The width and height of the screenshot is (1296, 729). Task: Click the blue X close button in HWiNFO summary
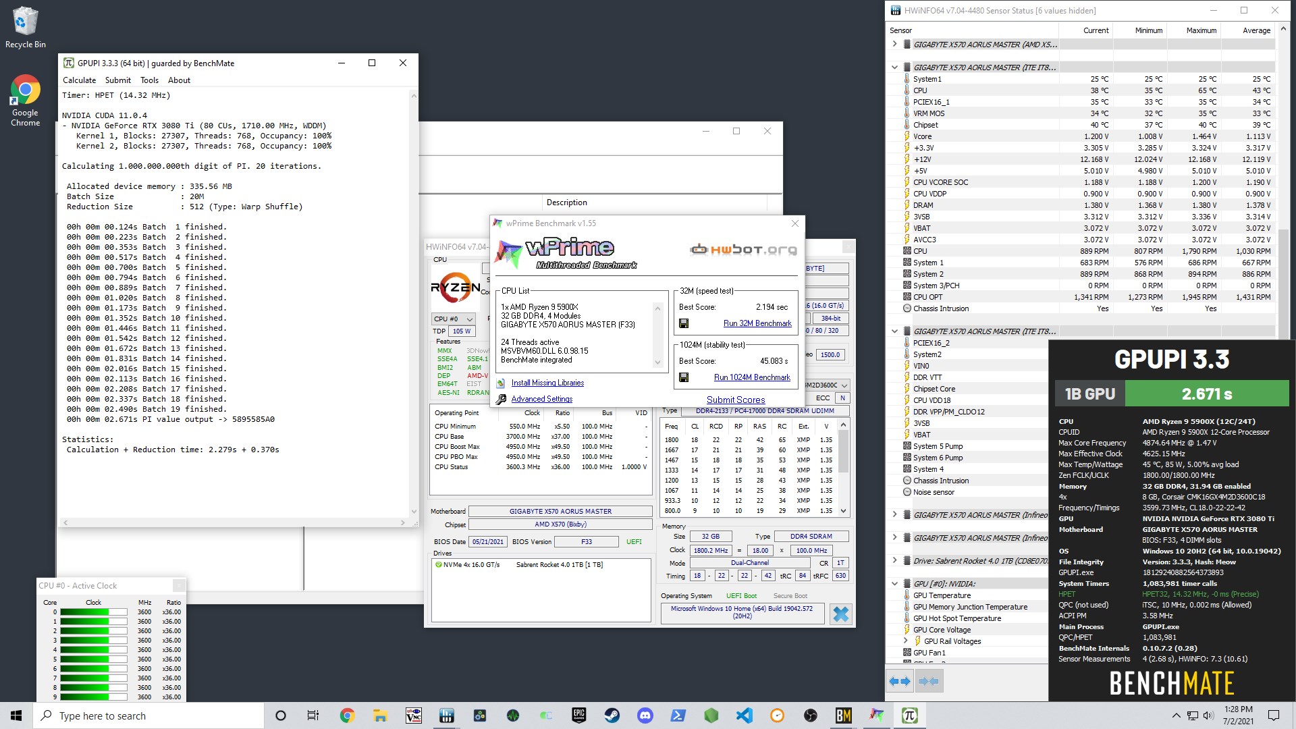[x=841, y=614]
